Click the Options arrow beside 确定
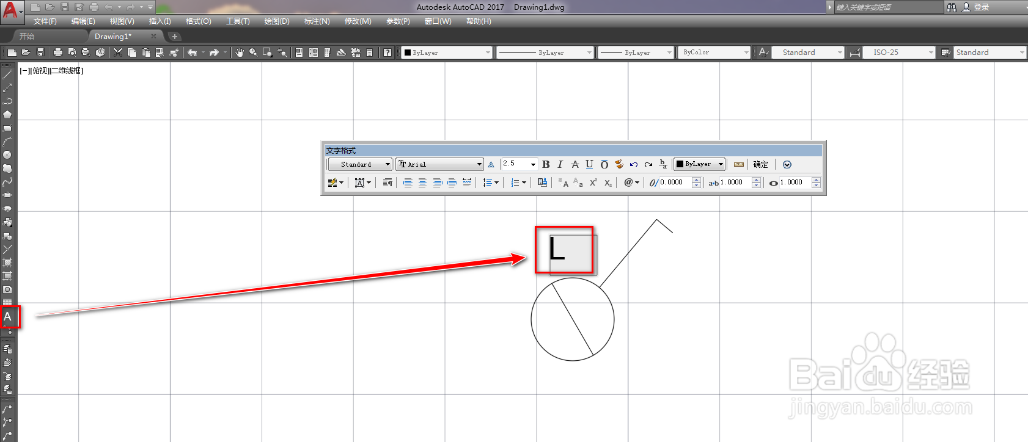Viewport: 1028px width, 442px height. pos(787,164)
